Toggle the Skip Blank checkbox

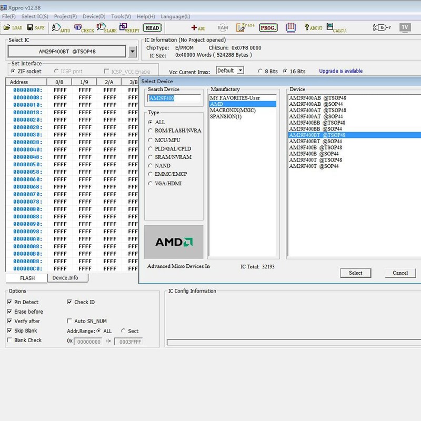click(9, 330)
